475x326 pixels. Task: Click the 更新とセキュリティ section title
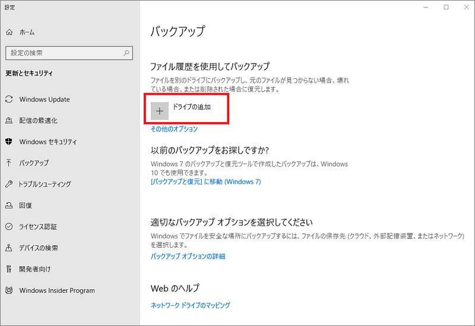[29, 73]
